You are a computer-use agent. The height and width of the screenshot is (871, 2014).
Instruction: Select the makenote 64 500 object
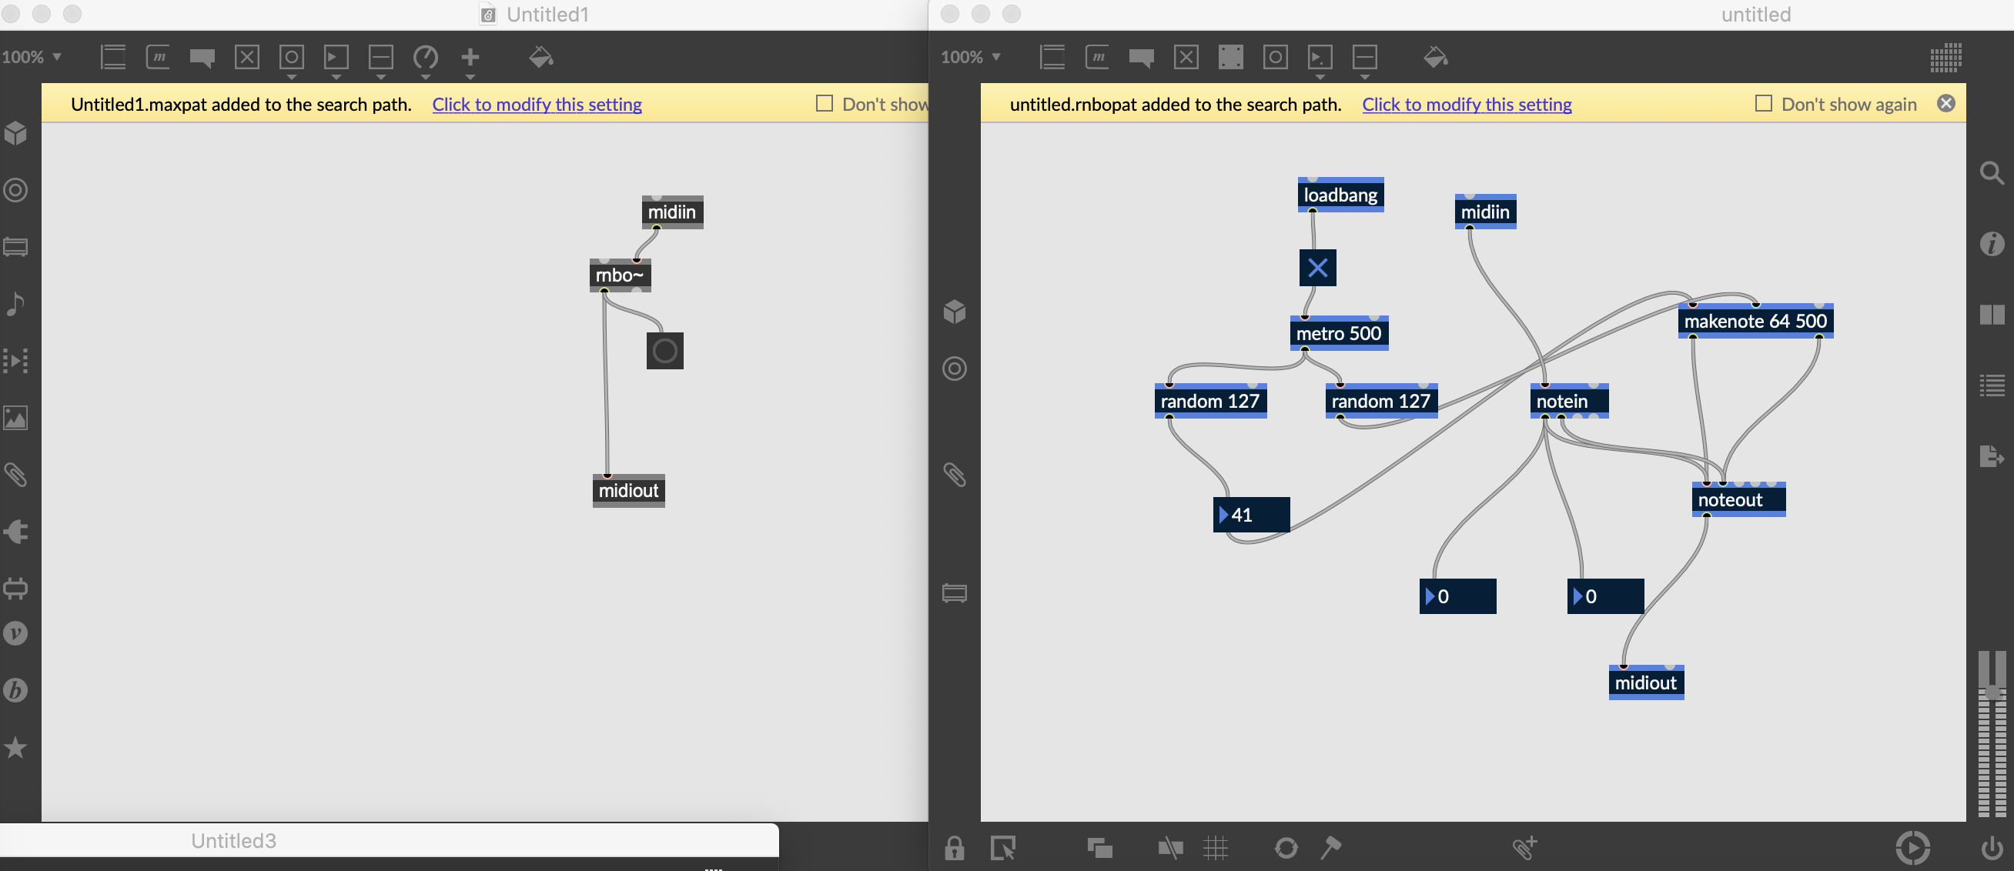pyautogui.click(x=1755, y=321)
